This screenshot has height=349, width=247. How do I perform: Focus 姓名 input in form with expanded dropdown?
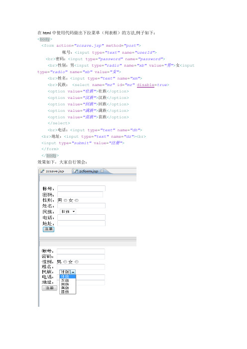[81, 267]
